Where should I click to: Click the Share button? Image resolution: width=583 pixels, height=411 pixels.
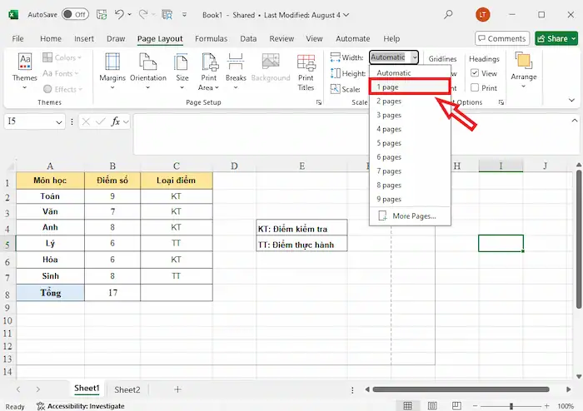coord(556,38)
